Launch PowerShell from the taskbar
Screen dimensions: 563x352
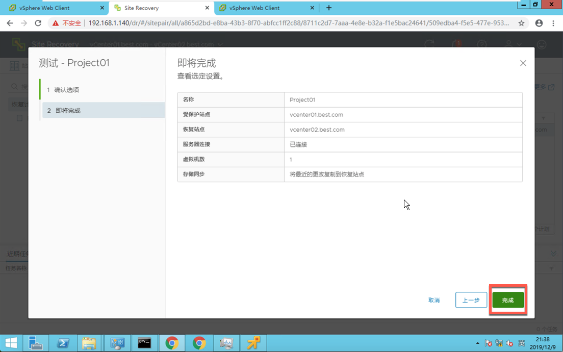pos(63,343)
